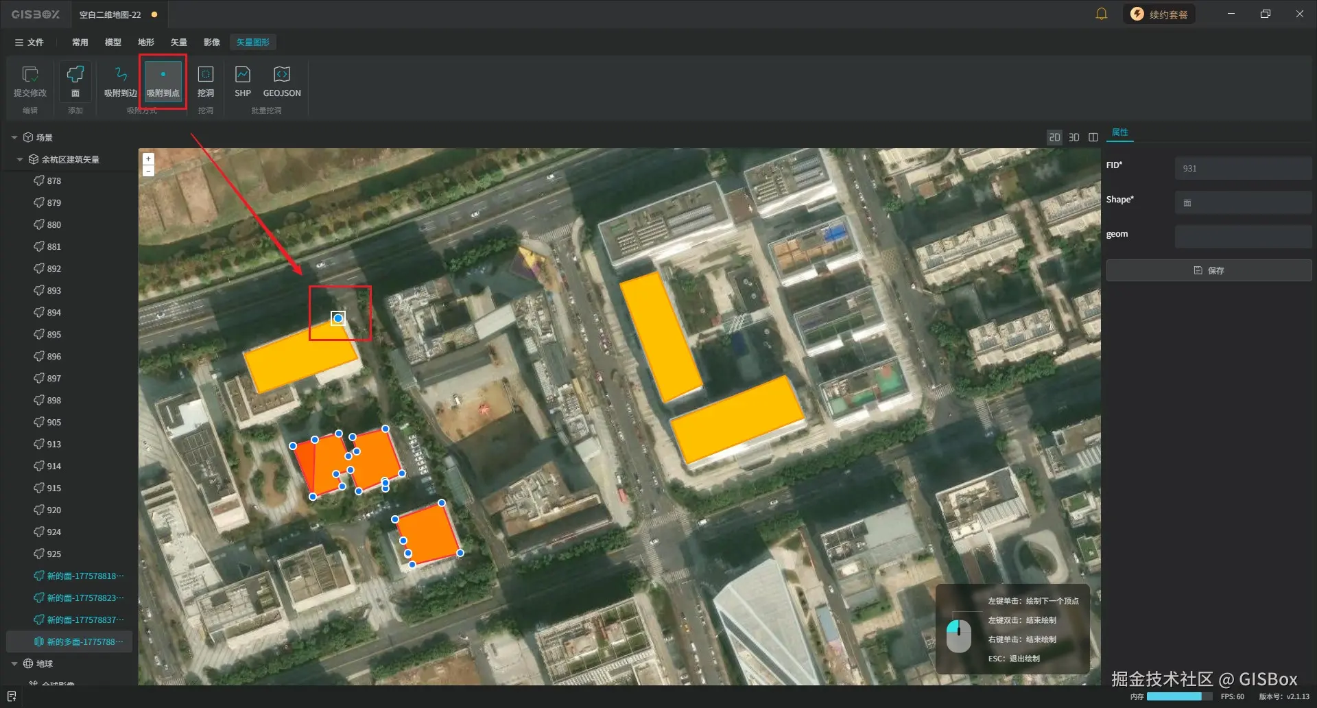Screen dimensions: 1317x708
Task: Save attributes with the 保存 button
Action: [x=1209, y=270]
